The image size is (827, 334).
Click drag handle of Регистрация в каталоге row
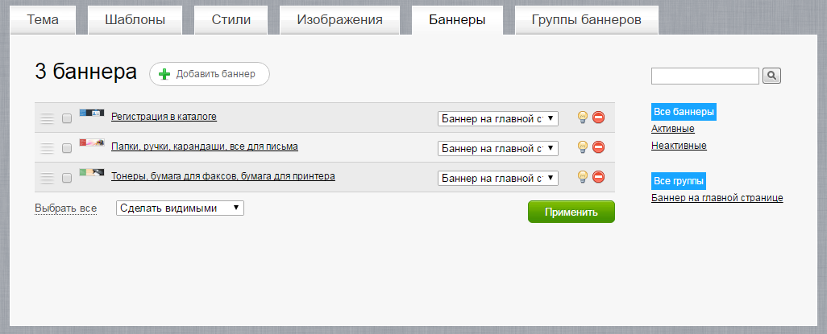tap(48, 118)
